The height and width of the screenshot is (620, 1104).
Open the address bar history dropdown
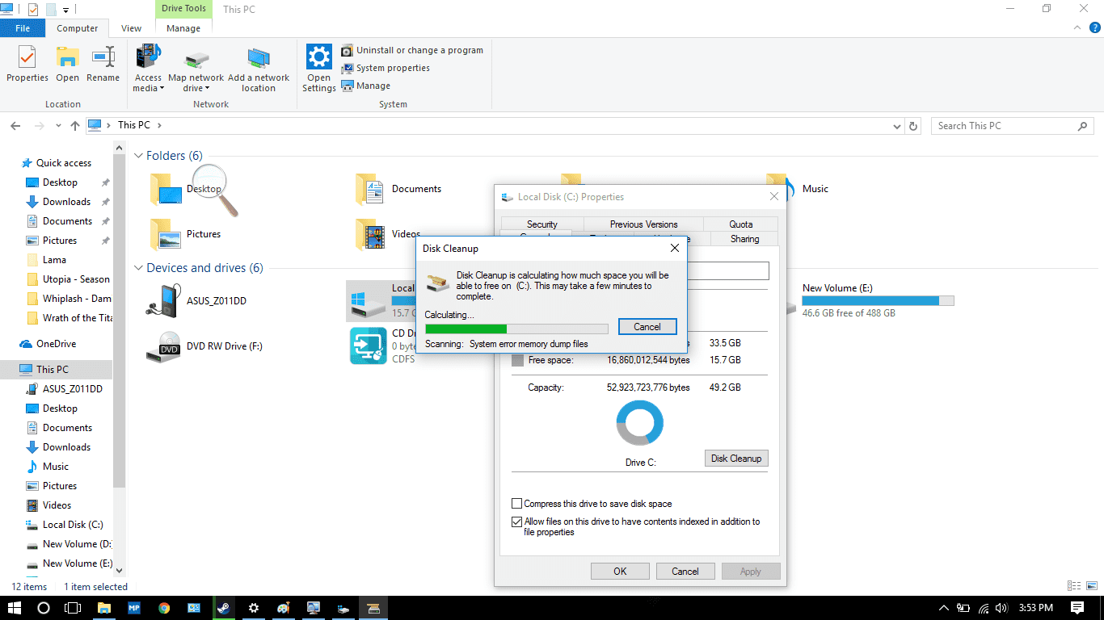point(897,126)
